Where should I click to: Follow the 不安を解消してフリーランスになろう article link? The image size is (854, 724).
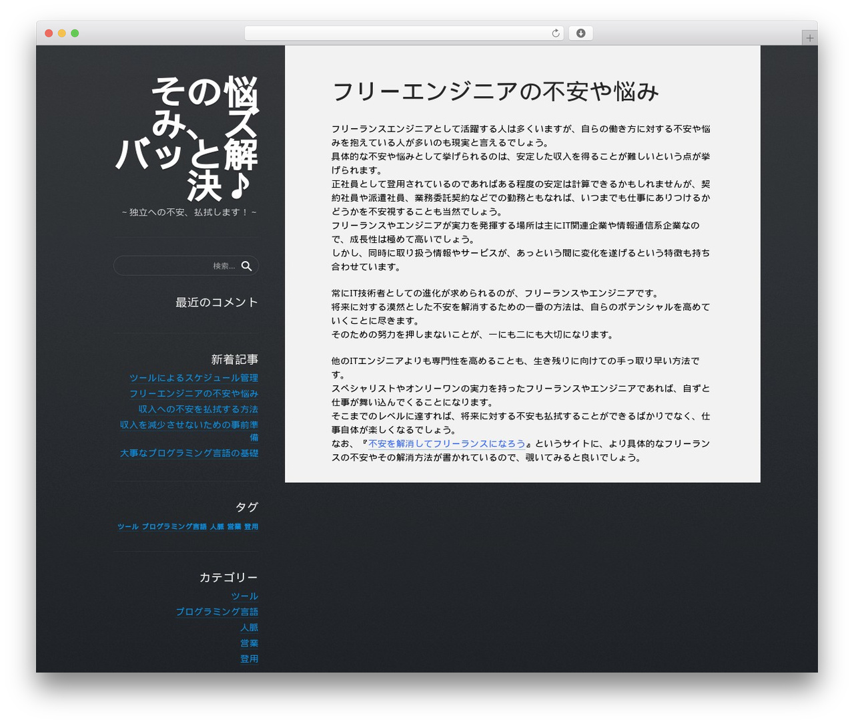point(447,443)
